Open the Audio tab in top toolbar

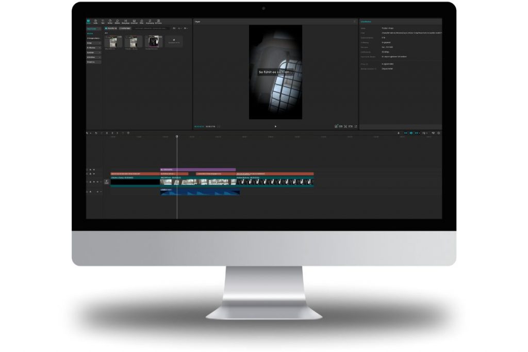pyautogui.click(x=95, y=22)
